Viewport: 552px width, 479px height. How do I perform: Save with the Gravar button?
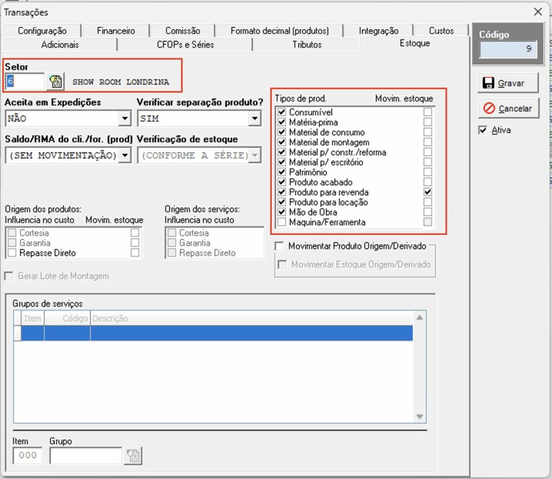(508, 83)
